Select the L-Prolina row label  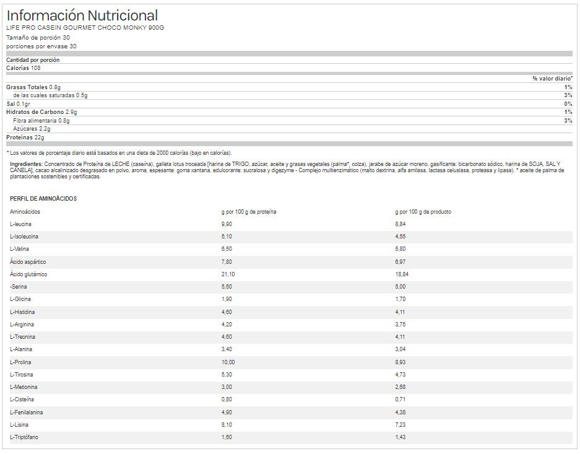point(20,362)
